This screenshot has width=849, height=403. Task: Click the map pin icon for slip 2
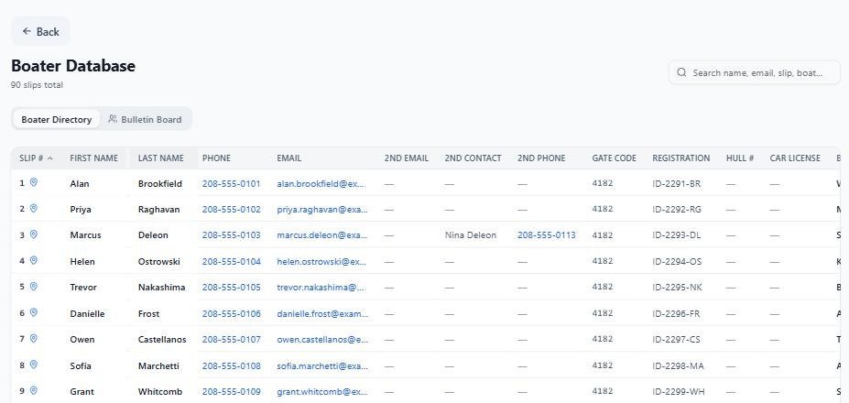click(x=33, y=209)
